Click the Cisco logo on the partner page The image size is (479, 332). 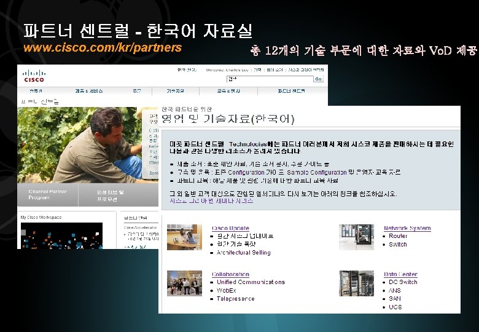click(34, 76)
